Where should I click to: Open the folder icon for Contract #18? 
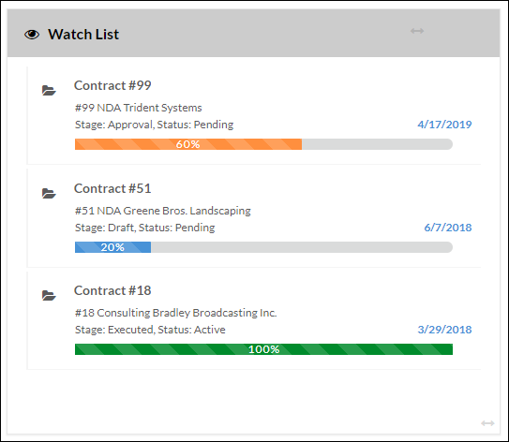(49, 295)
